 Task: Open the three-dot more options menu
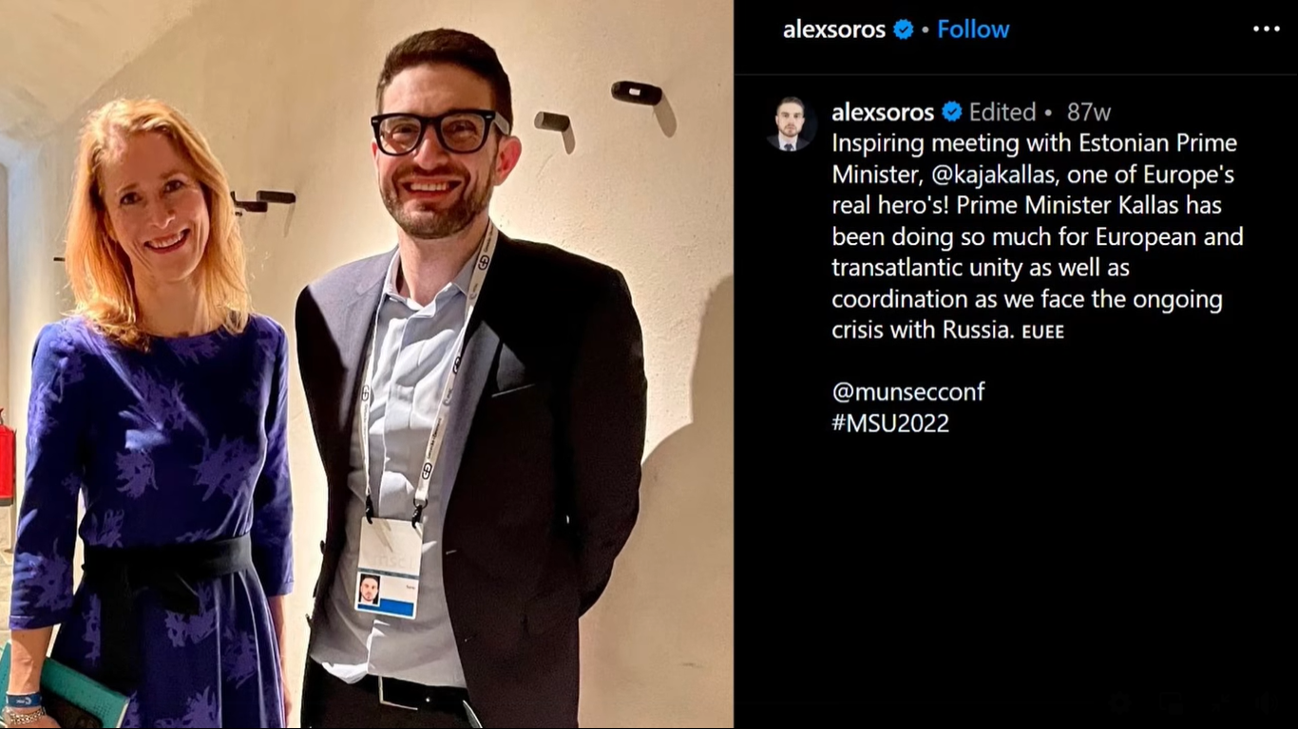[1266, 29]
